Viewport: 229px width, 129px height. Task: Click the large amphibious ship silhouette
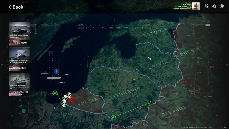tap(54, 77)
